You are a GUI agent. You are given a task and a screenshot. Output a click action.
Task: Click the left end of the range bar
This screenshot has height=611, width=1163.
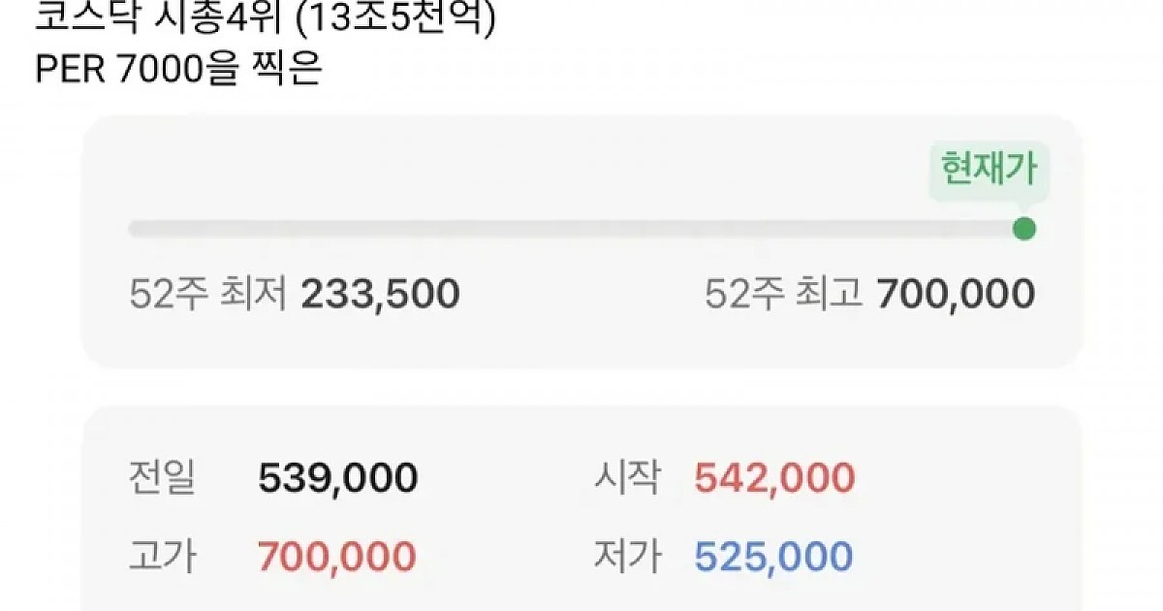pos(134,230)
